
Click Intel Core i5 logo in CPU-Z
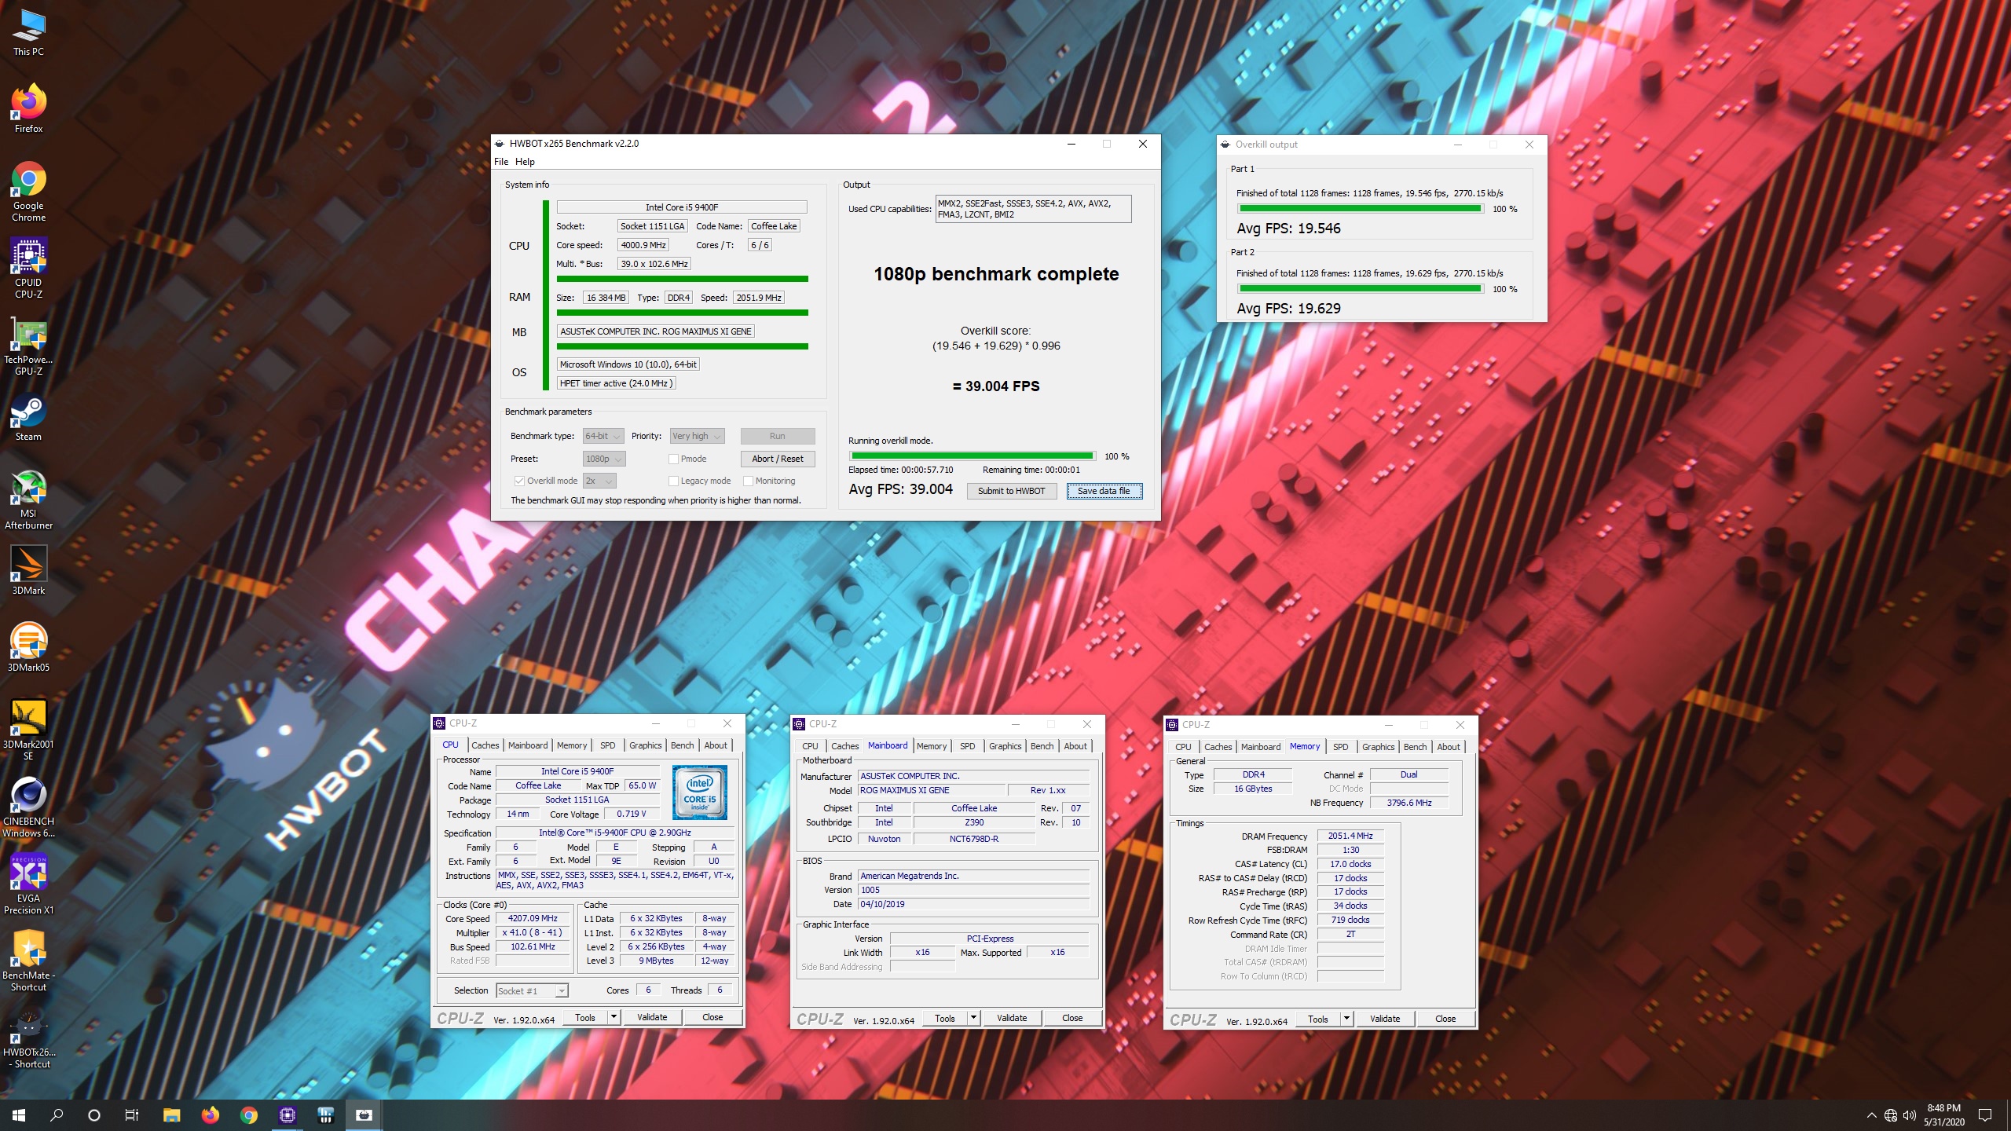(700, 792)
